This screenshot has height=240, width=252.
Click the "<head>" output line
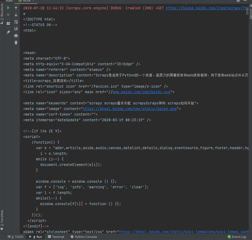(30, 53)
